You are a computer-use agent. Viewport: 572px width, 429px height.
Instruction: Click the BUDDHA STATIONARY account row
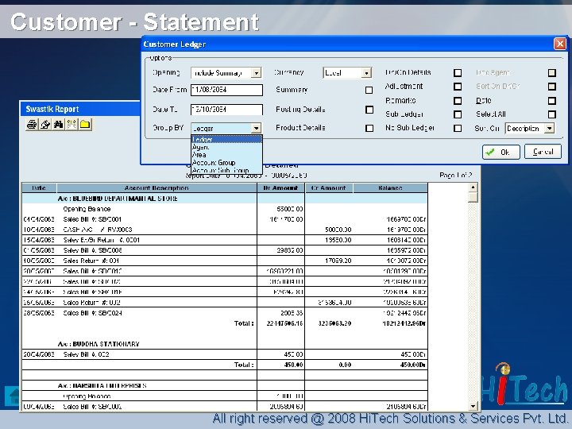tap(225, 344)
